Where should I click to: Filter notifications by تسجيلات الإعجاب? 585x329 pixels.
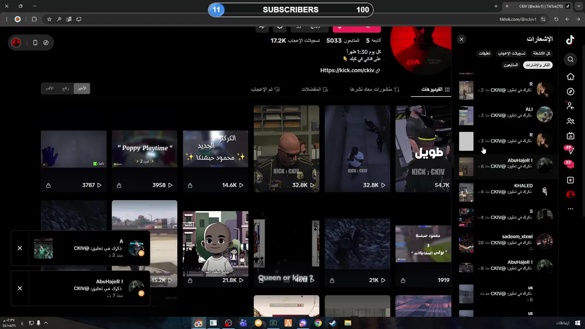pyautogui.click(x=511, y=53)
